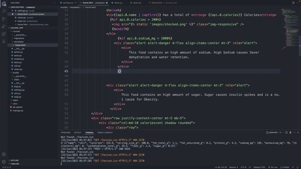Add a new terminal with plus icon

tap(280, 132)
